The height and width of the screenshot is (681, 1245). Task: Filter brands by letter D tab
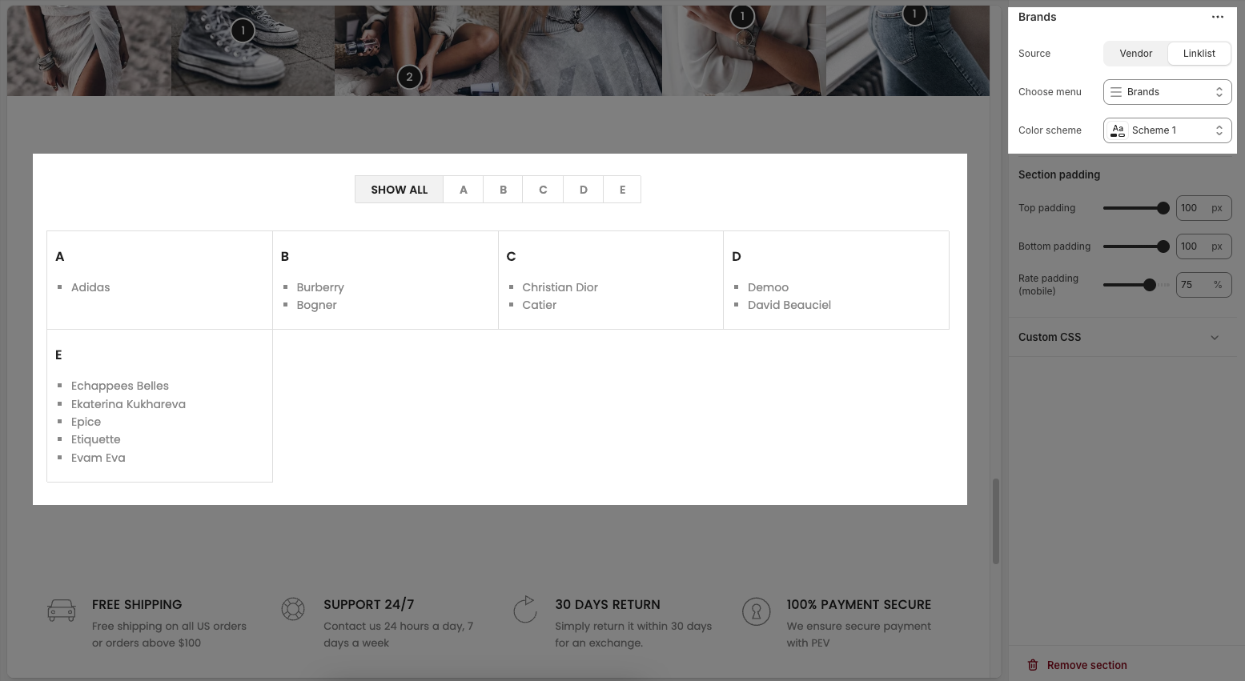tap(583, 190)
